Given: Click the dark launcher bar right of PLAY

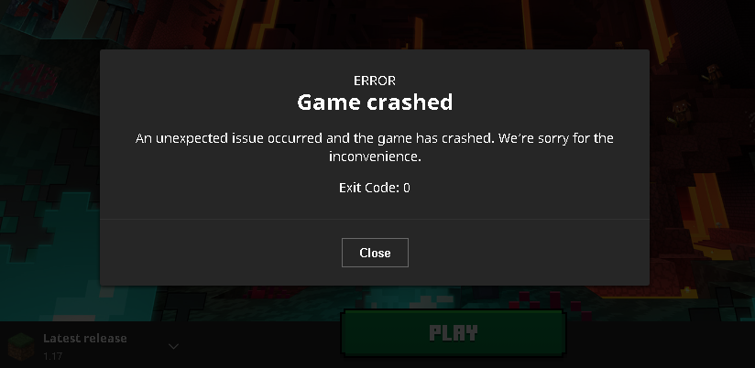Looking at the screenshot, I should pyautogui.click(x=660, y=344).
